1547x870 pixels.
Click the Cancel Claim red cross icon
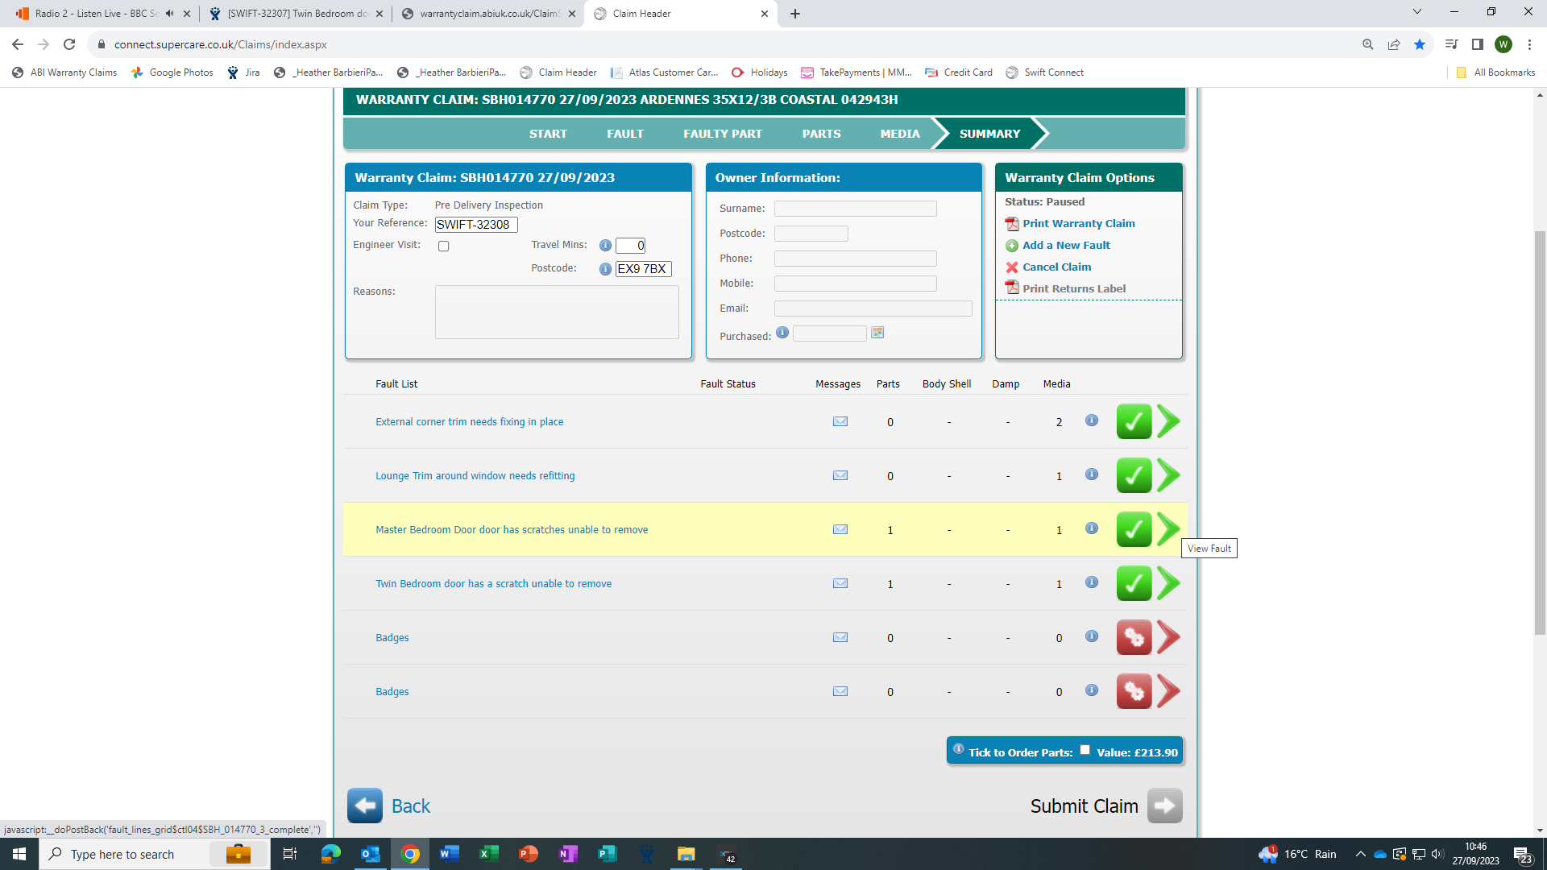point(1012,267)
